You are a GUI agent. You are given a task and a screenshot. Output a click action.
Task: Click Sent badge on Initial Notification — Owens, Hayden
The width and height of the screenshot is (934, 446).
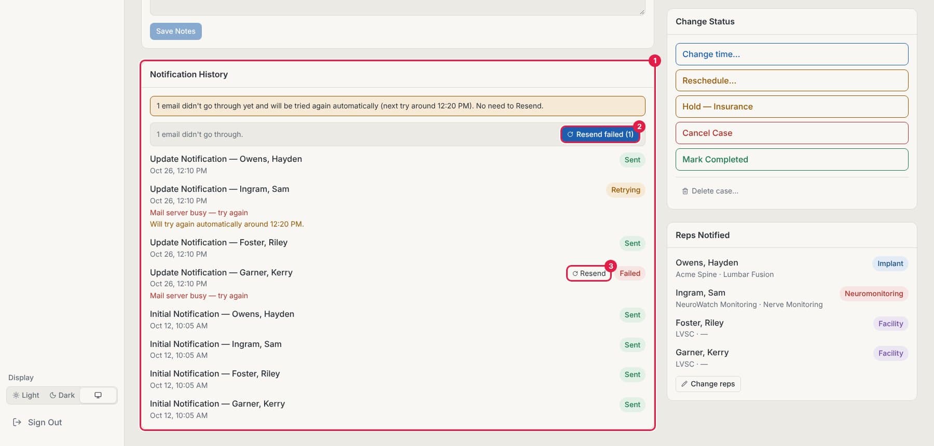click(x=633, y=315)
